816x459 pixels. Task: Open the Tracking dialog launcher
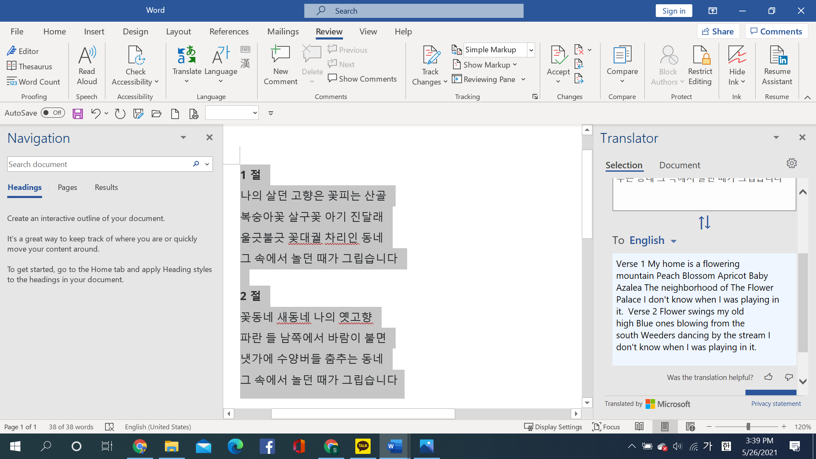tap(535, 97)
